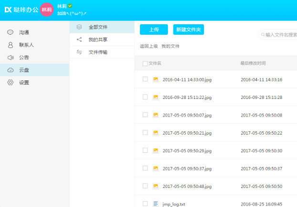Go to the 公告 section
Screen dimensions: 297x207
[34, 58]
